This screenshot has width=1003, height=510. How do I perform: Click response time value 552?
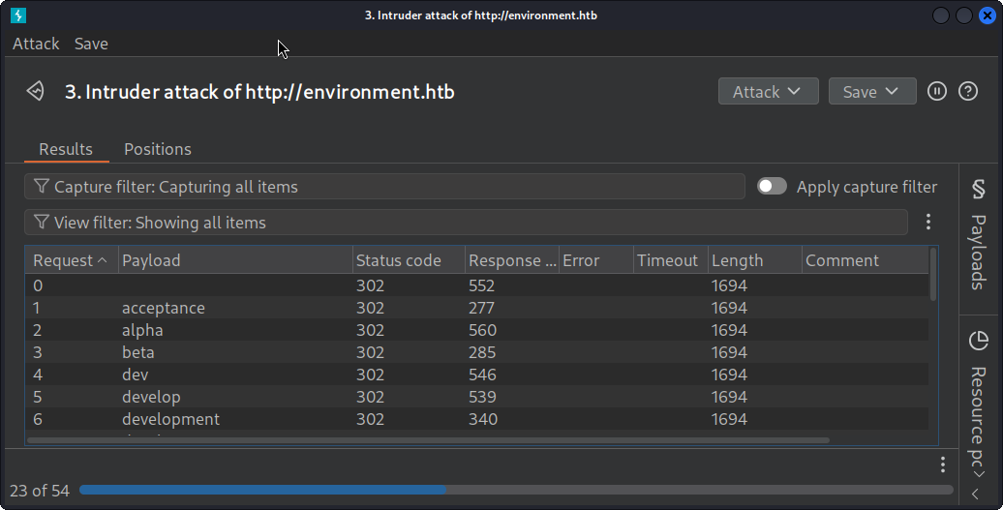pyautogui.click(x=482, y=285)
